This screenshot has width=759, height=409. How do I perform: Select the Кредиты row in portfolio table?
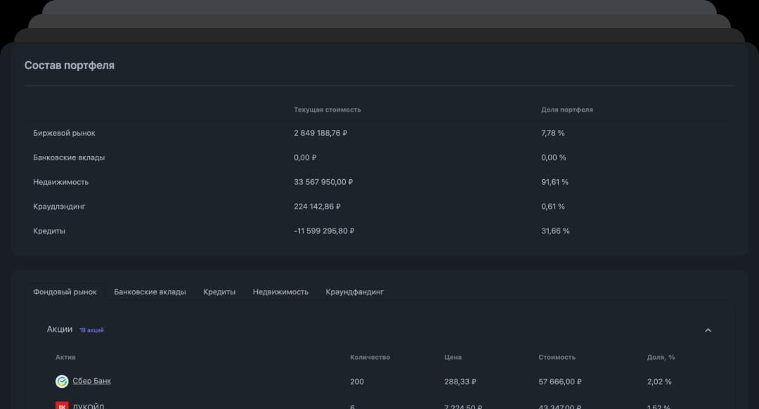379,231
